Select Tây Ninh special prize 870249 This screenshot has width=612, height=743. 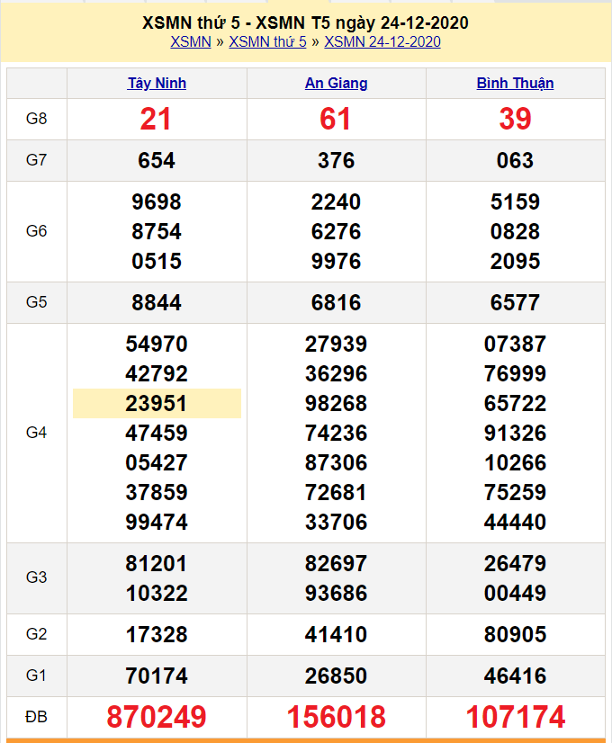(x=157, y=717)
